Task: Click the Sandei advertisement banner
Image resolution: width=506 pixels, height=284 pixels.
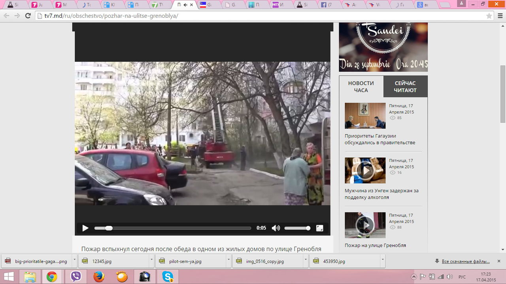Action: click(x=383, y=47)
